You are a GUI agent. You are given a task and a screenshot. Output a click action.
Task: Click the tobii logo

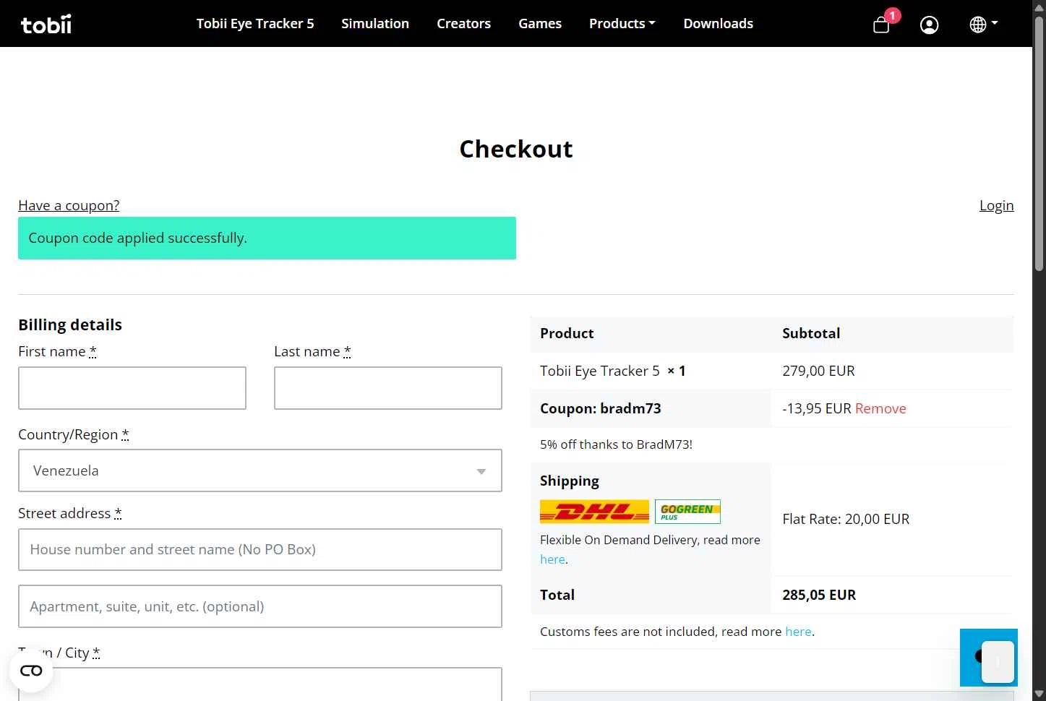(46, 24)
